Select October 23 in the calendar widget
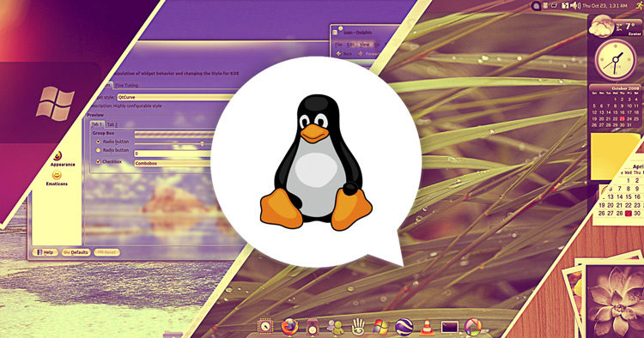This screenshot has height=338, width=644. [x=622, y=118]
